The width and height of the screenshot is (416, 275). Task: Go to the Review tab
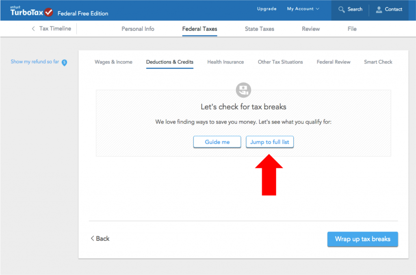311,29
